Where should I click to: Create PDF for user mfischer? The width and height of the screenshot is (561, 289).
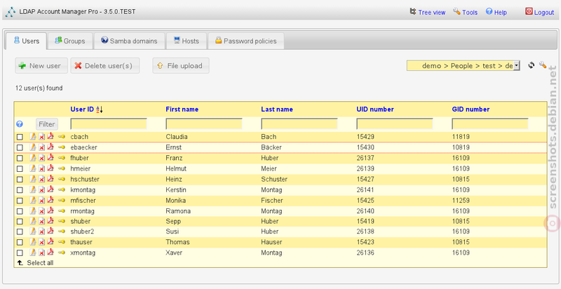(50, 200)
